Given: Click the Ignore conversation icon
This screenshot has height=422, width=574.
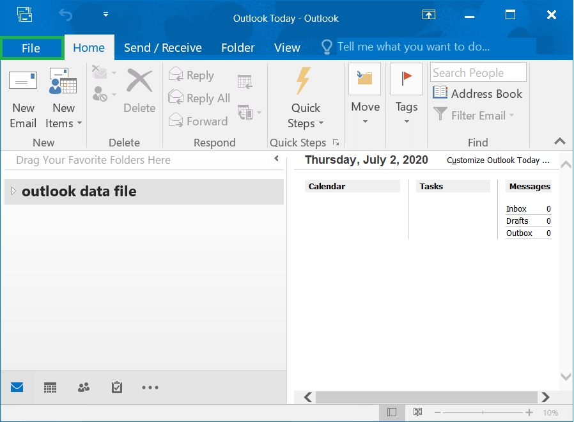Looking at the screenshot, I should click(100, 72).
